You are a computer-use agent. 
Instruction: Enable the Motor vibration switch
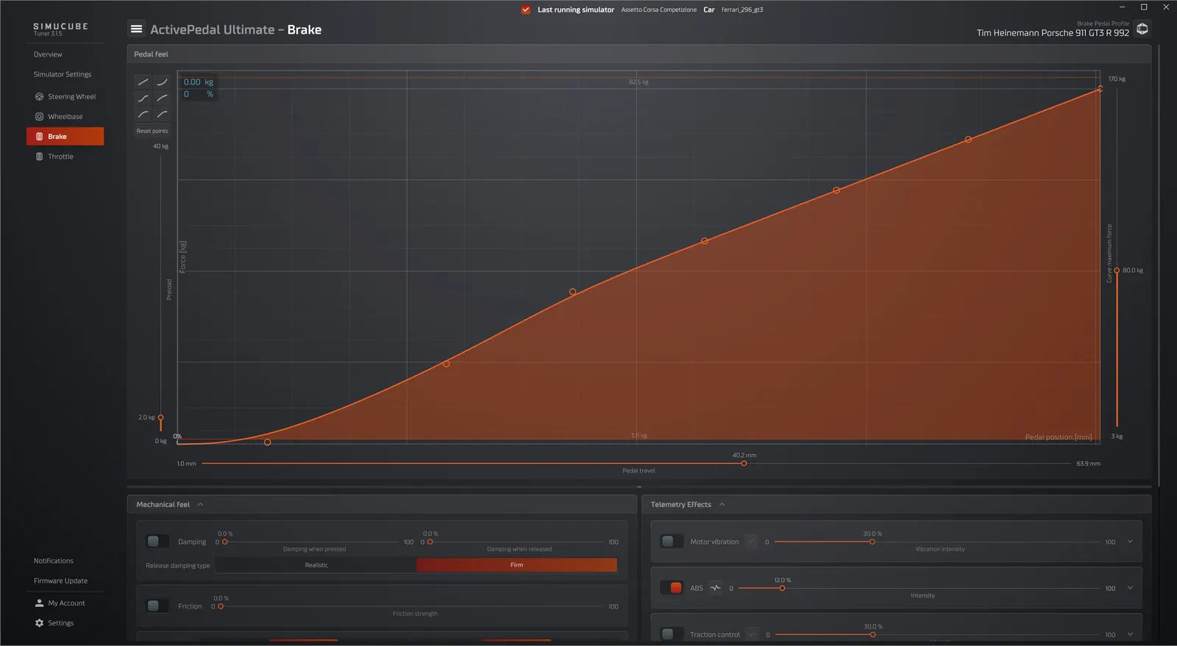(672, 542)
